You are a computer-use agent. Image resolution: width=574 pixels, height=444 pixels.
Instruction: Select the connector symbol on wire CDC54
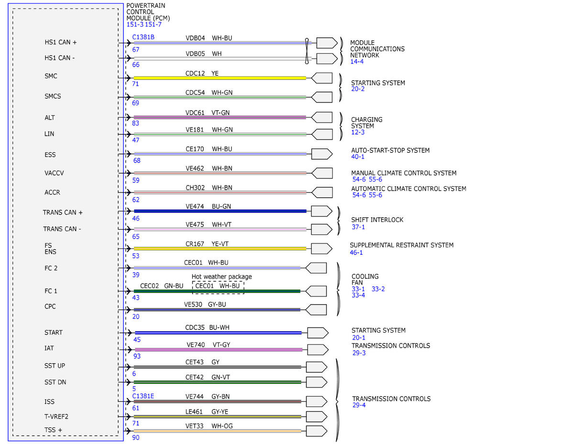click(x=321, y=97)
